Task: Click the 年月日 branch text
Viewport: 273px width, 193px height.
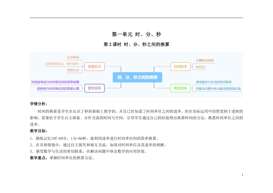Action: coord(200,67)
